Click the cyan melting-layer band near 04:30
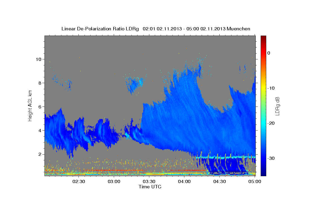Screen dimensions: 316x211 (x=219, y=157)
